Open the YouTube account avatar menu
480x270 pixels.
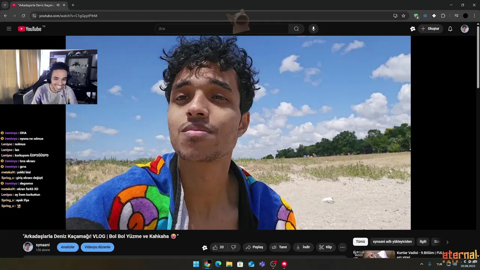tap(465, 29)
